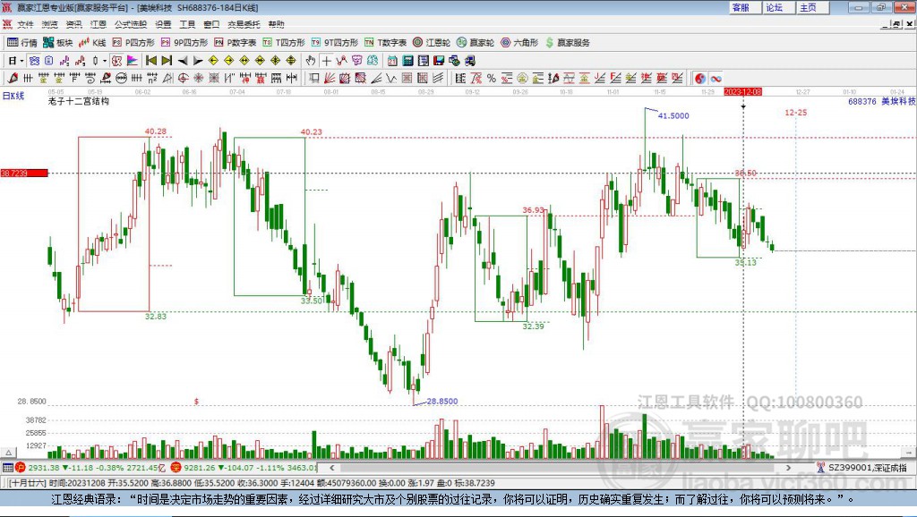This screenshot has height=517, width=917.
Task: Click the 主页 button
Action: [812, 7]
